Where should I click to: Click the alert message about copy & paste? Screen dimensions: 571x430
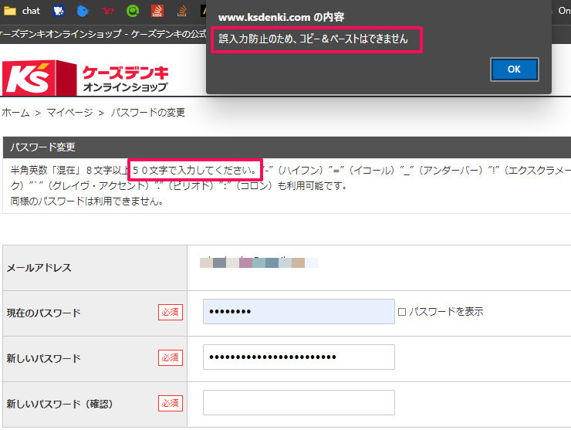(313, 39)
